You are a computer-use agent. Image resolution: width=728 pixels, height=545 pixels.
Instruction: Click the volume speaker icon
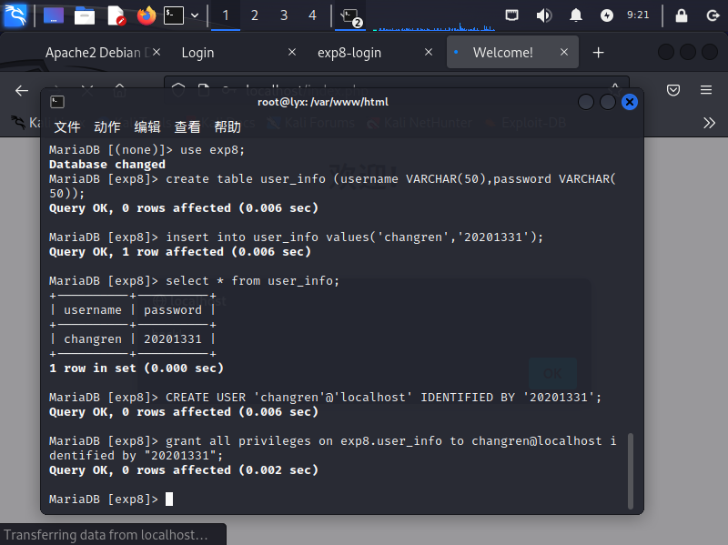click(543, 15)
